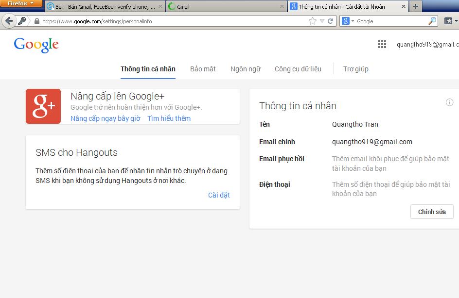Click the Tên label
The width and height of the screenshot is (459, 298).
pyautogui.click(x=265, y=124)
